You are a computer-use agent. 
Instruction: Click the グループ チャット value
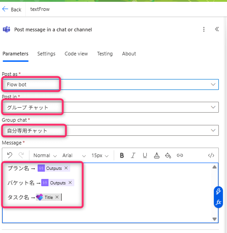coord(28,108)
